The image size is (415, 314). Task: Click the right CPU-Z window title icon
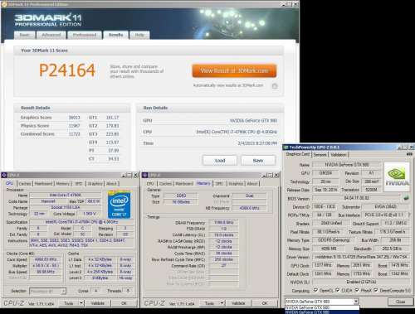145,175
